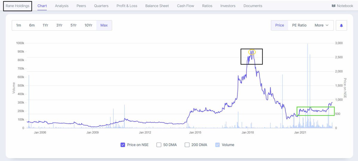This screenshot has height=161, width=358.
Task: Open the Analysis tab
Action: pos(62,6)
